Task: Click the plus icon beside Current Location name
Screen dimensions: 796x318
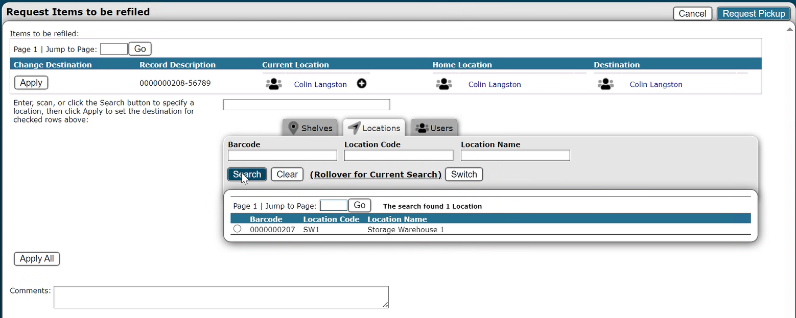Action: 361,84
